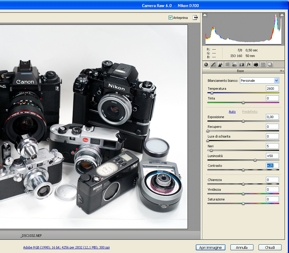Click the Neri slider handle
Image resolution: width=289 pixels, height=253 pixels.
211,150
